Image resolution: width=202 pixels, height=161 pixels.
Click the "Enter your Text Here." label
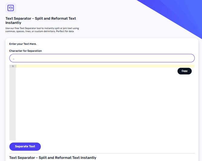click(x=23, y=44)
